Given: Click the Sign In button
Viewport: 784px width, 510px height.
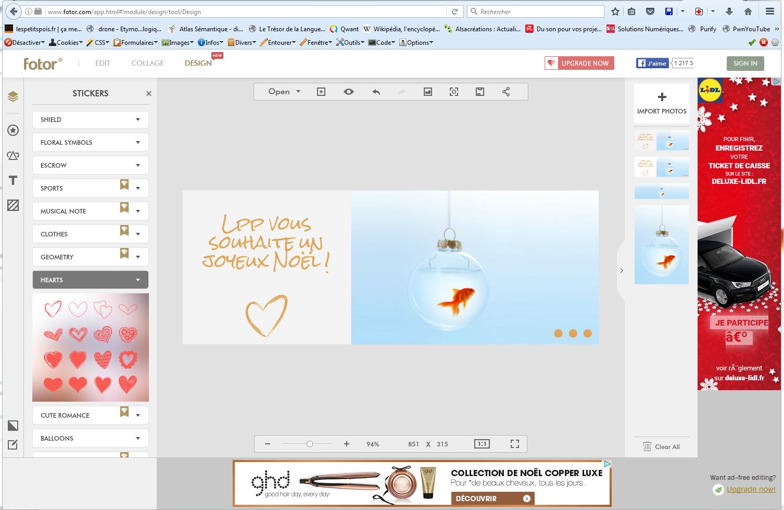Looking at the screenshot, I should [x=745, y=63].
